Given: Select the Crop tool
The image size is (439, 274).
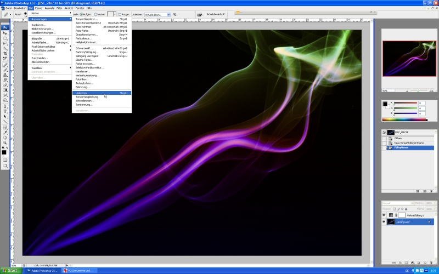Looking at the screenshot, I should [x=5, y=53].
